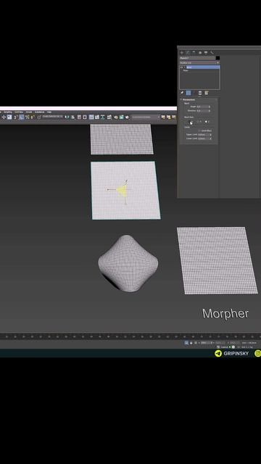Click the Telegram icon beside GRIPINSKY
261x464 pixels.
point(218,353)
